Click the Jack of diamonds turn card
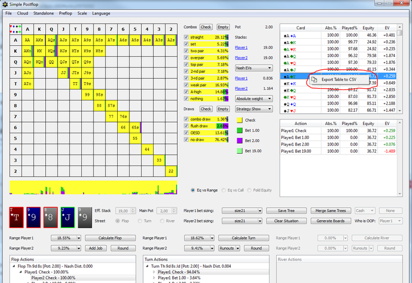The height and width of the screenshot is (283, 412). [x=68, y=217]
